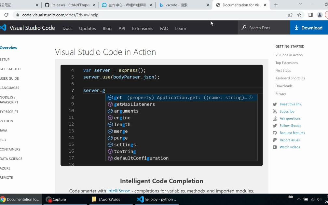Click the Request features GitHub icon
328x205 pixels.
coord(275,133)
